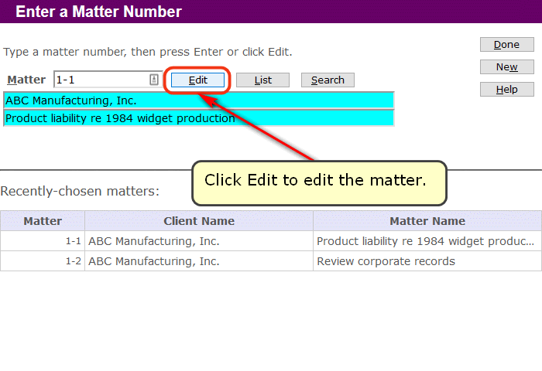Viewport: 542px width, 371px height.
Task: Click the small icon inside the Matter field
Action: point(153,80)
